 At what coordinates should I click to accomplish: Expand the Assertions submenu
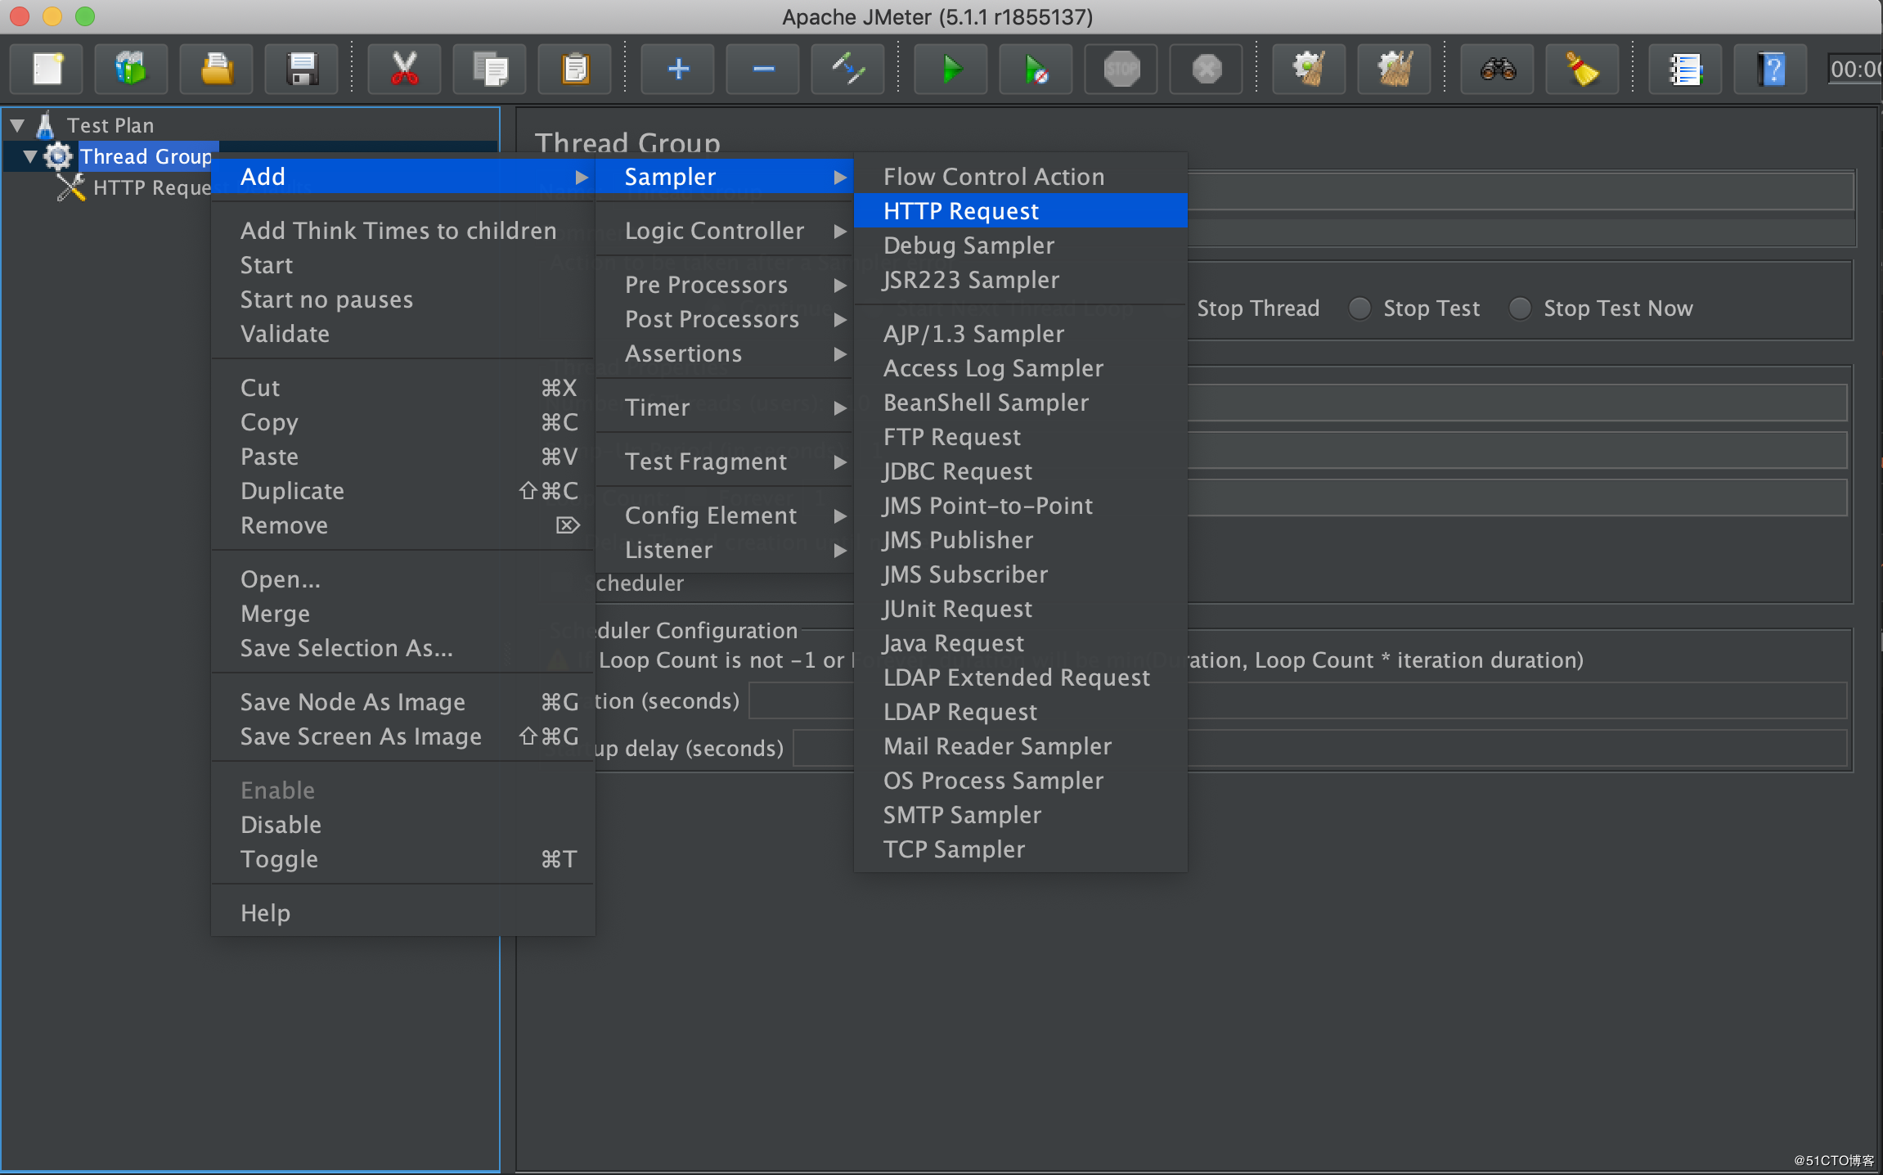(725, 353)
